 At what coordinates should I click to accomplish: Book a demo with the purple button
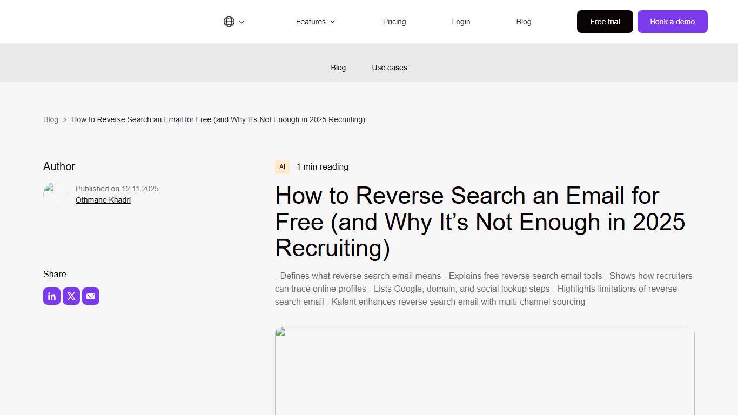pyautogui.click(x=672, y=22)
